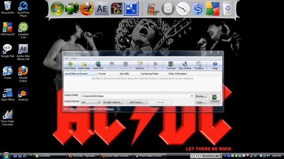
Task: Open the Options toolbar icon
Action: coord(140,65)
